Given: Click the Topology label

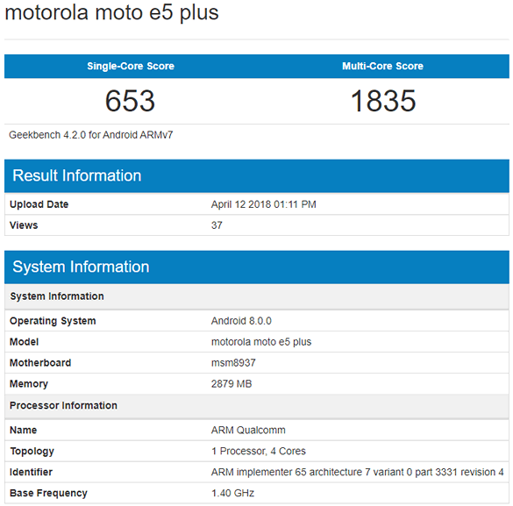Looking at the screenshot, I should click(x=32, y=452).
